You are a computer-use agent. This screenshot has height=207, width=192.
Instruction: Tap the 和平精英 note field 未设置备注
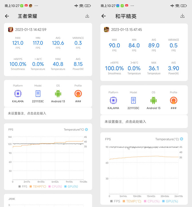pyautogui.click(x=144, y=122)
